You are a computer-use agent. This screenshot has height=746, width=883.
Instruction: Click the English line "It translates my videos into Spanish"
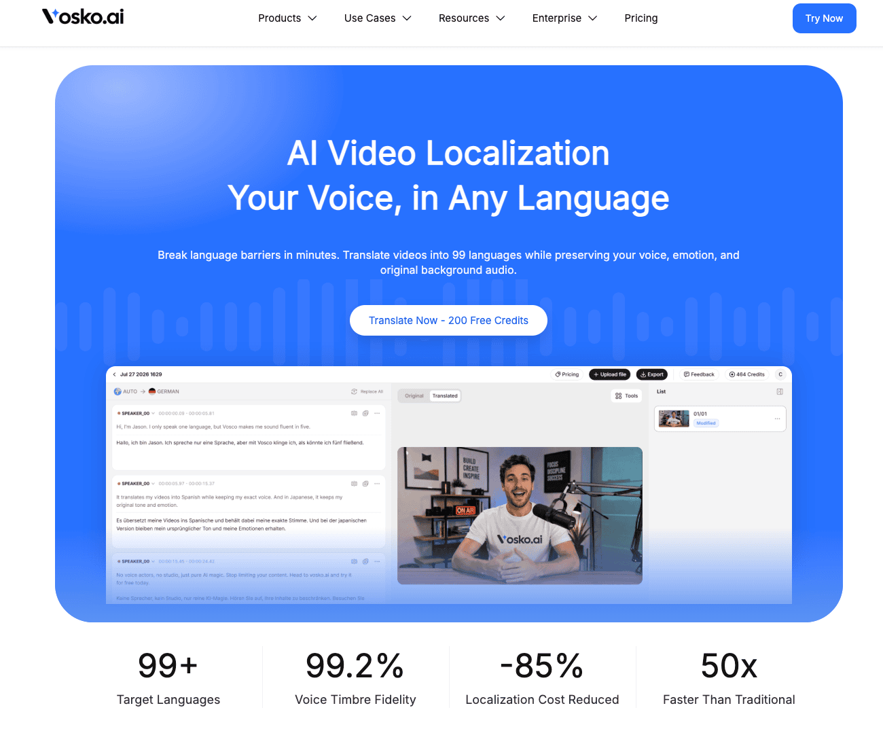229,501
